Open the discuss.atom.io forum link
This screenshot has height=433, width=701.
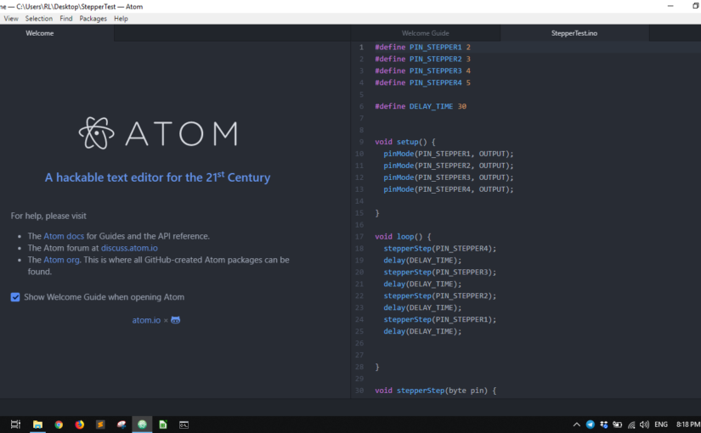point(129,248)
